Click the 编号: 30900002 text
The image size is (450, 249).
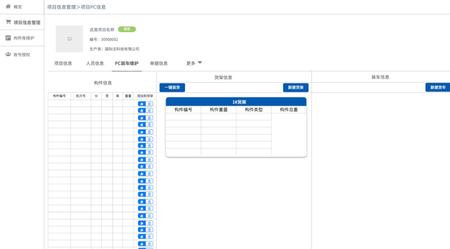104,39
